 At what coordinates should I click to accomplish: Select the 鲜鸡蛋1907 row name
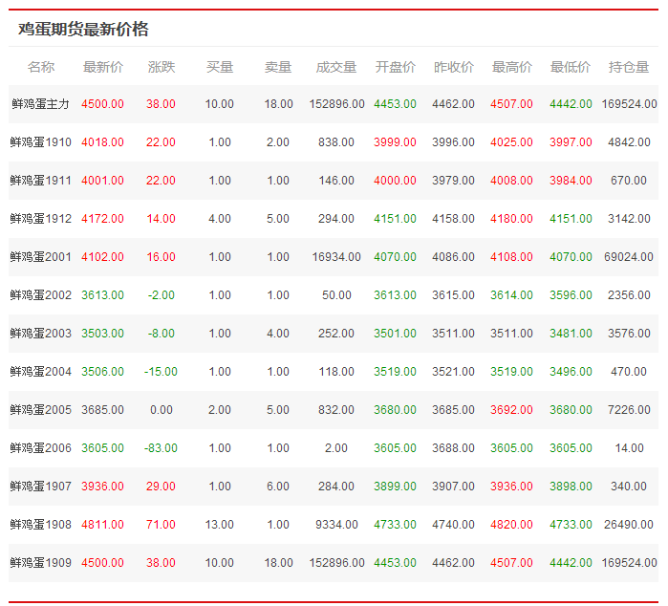(x=40, y=487)
